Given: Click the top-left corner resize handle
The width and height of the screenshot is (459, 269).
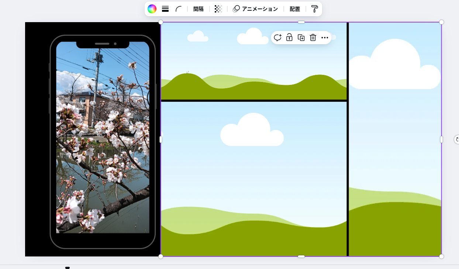Looking at the screenshot, I should point(161,22).
